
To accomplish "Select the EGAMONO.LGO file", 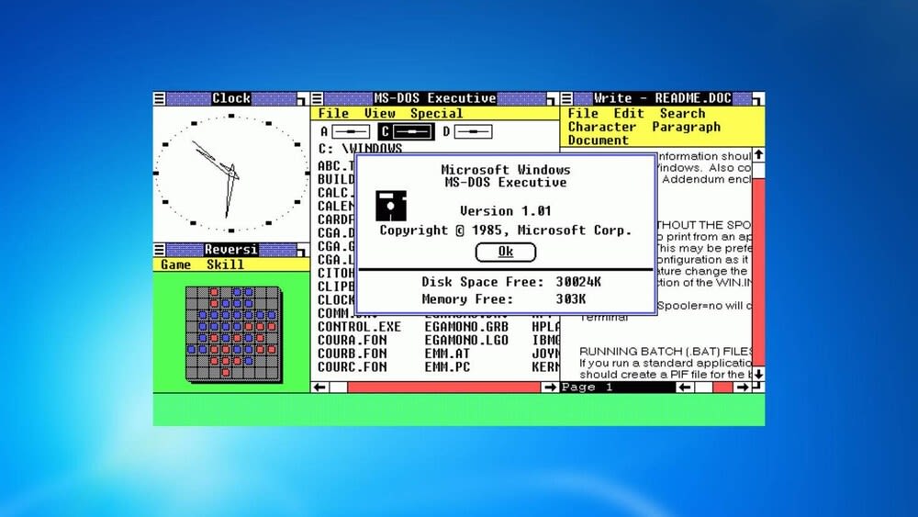I will click(x=466, y=340).
